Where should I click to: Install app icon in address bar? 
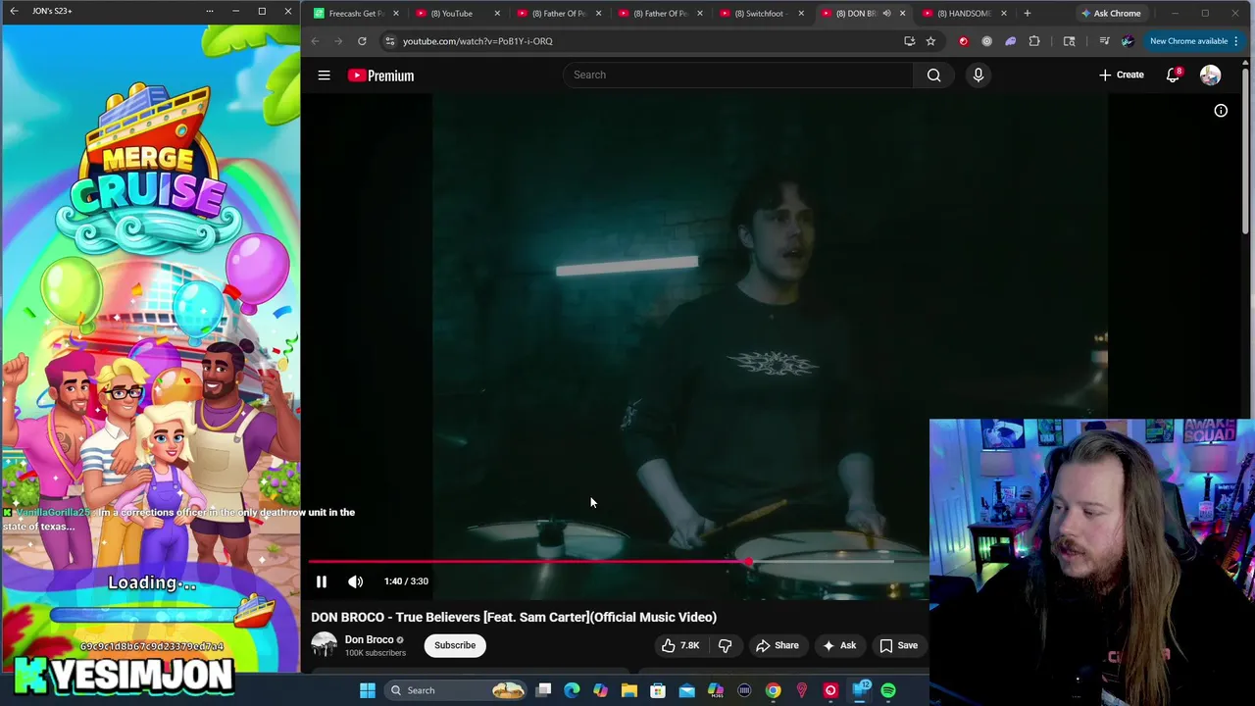pyautogui.click(x=909, y=41)
